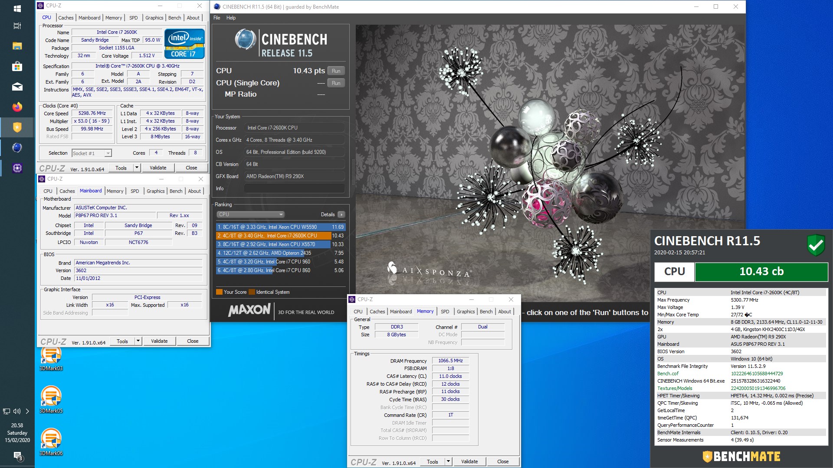Click the Textures/Models entry in BenchMate
This screenshot has height=468, width=833.
(x=741, y=388)
